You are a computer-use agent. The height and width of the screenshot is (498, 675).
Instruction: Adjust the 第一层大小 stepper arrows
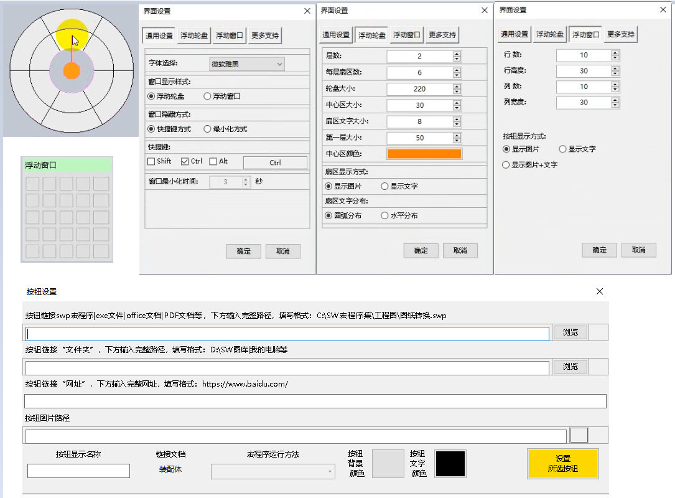point(457,138)
